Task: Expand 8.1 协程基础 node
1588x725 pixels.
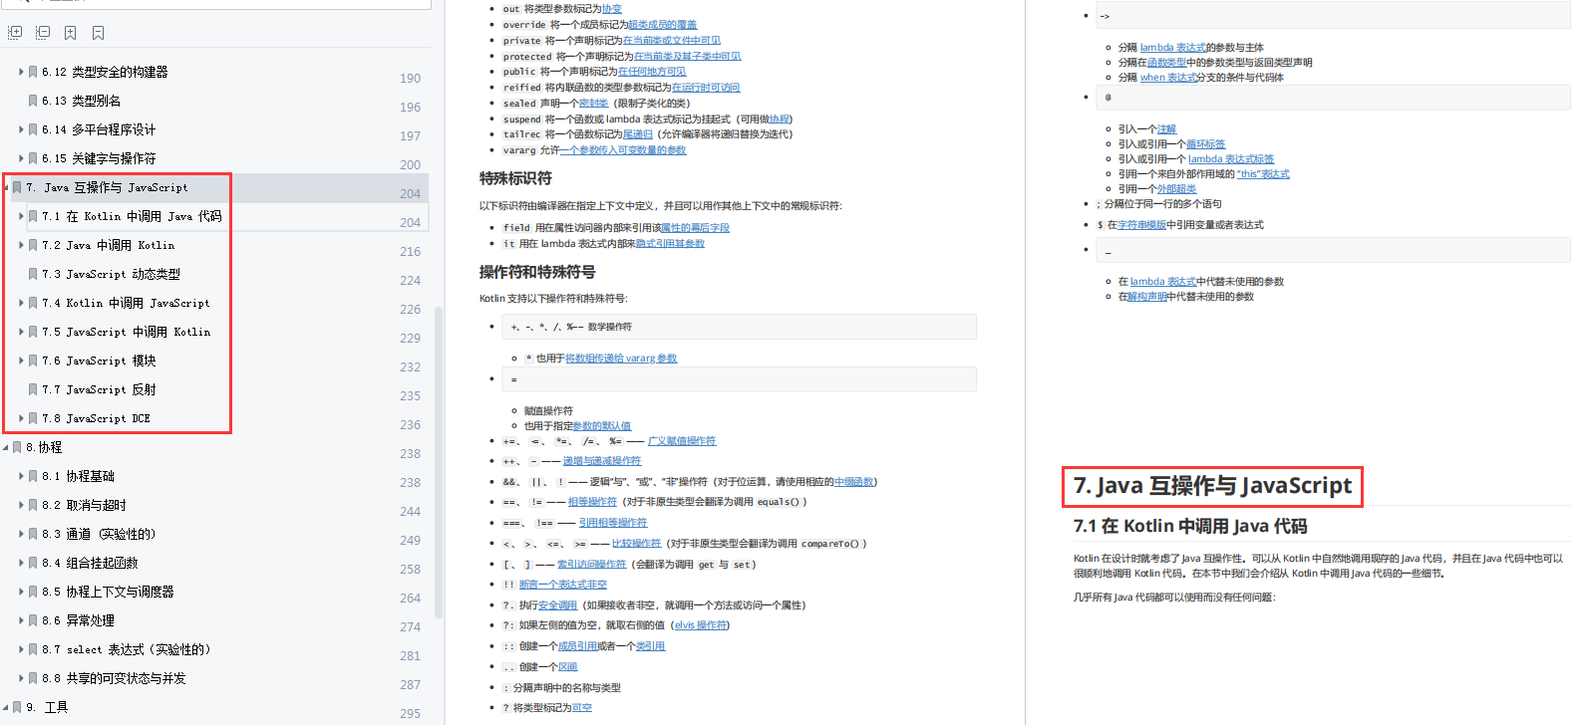Action: (21, 476)
